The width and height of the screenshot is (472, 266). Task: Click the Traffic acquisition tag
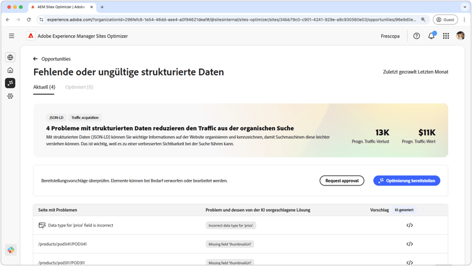click(85, 118)
